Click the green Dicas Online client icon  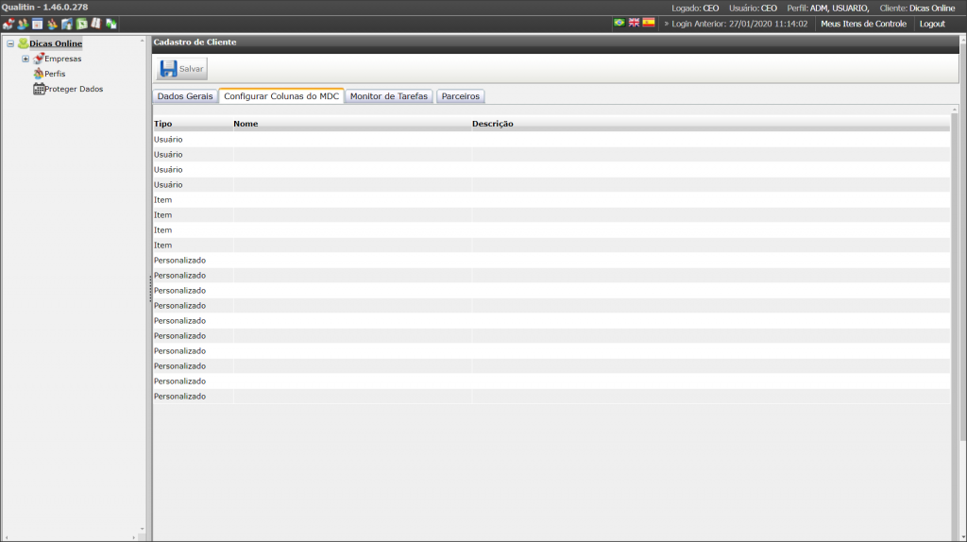(23, 43)
